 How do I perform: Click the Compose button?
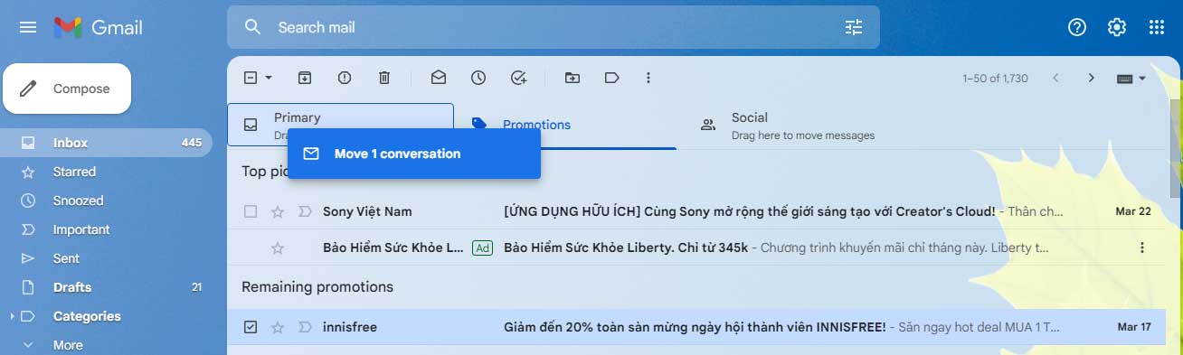[x=67, y=89]
